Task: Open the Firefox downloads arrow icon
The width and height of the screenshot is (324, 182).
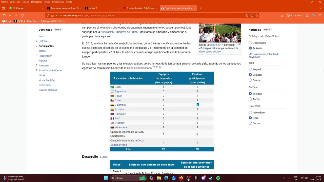Action: point(282,15)
